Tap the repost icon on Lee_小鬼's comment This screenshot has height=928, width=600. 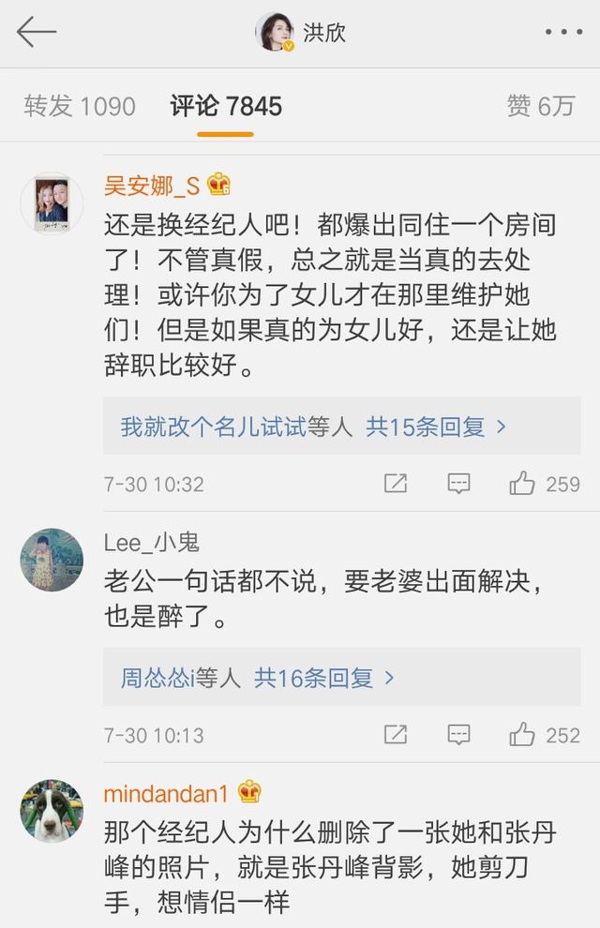(396, 734)
